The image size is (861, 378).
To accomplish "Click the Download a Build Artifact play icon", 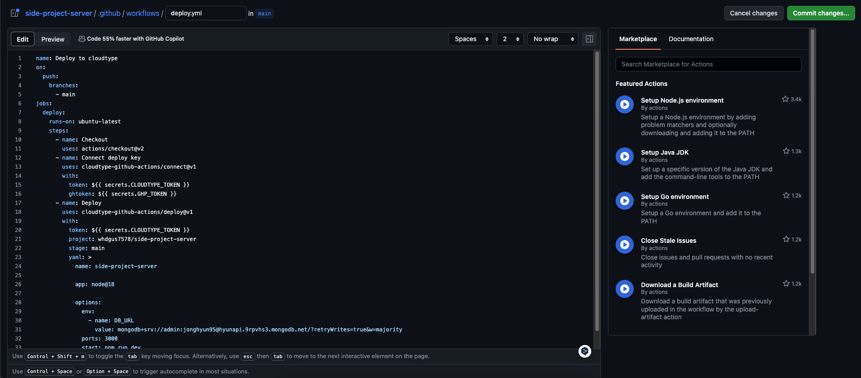I will 625,289.
